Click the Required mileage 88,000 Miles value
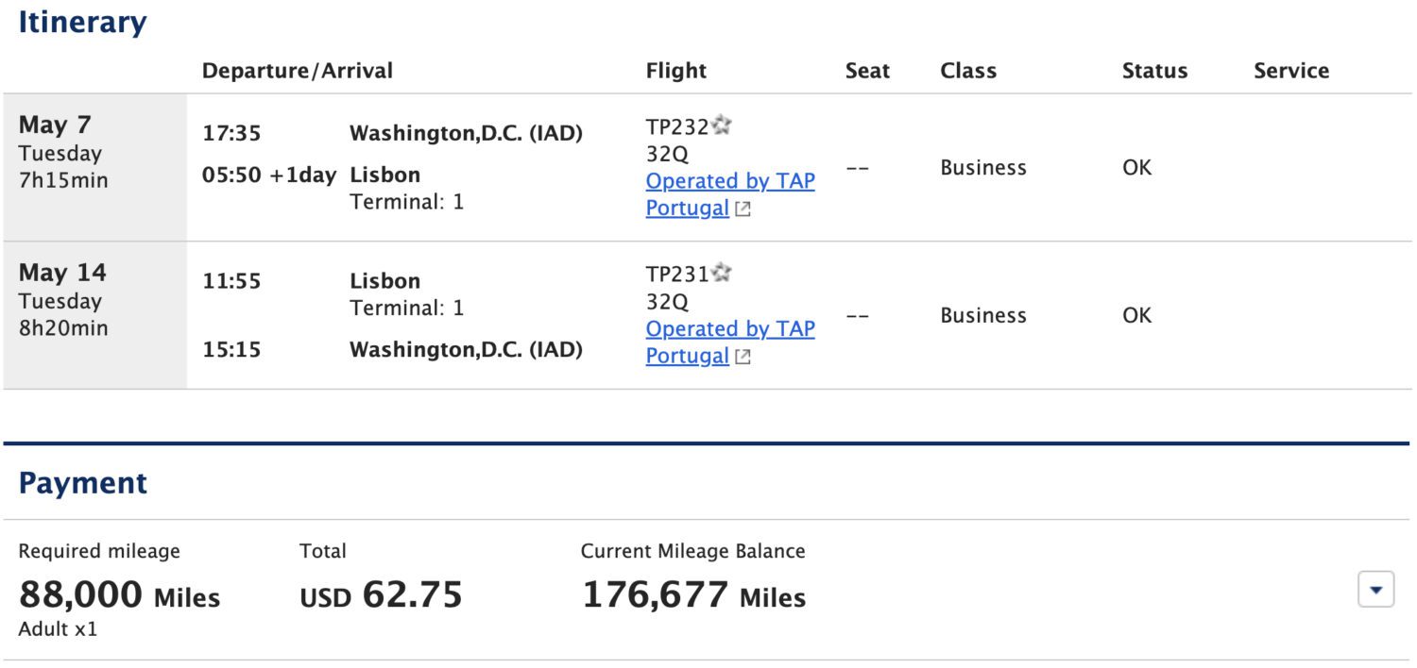The width and height of the screenshot is (1417, 668). coord(121,595)
